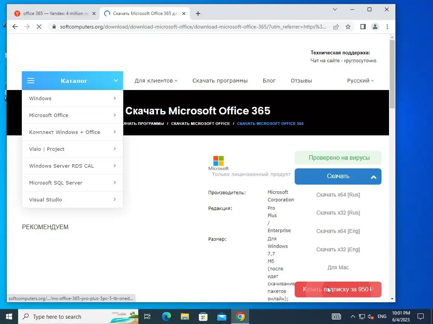The image size is (433, 324).
Task: Collapse the Скачать list with the up chevron
Action: coord(373,177)
